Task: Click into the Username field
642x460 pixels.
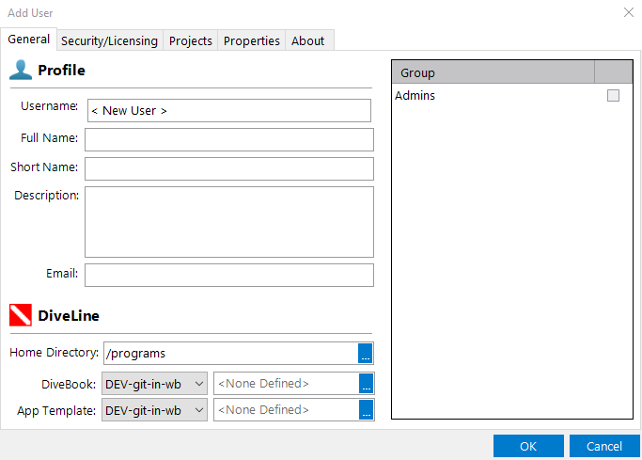Action: 228,111
